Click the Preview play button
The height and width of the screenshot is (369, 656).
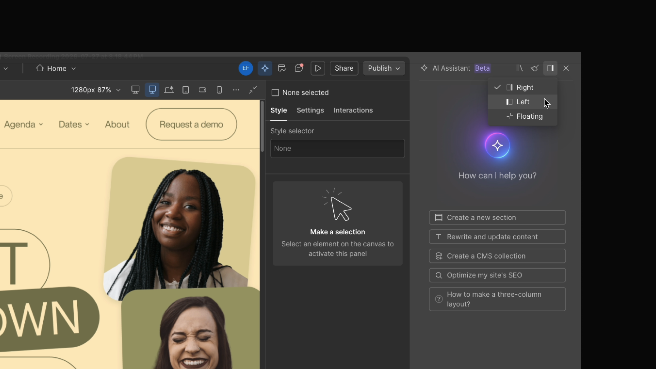318,68
